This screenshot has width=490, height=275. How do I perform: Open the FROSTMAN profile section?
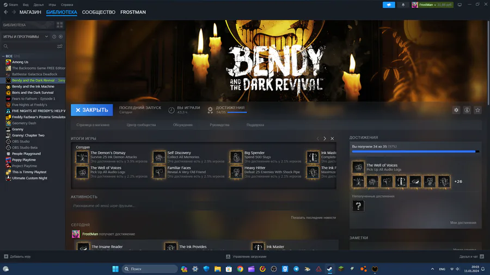[133, 12]
